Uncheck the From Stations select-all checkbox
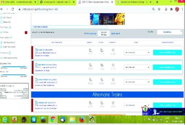This screenshot has width=185, height=125. (x=11, y=37)
